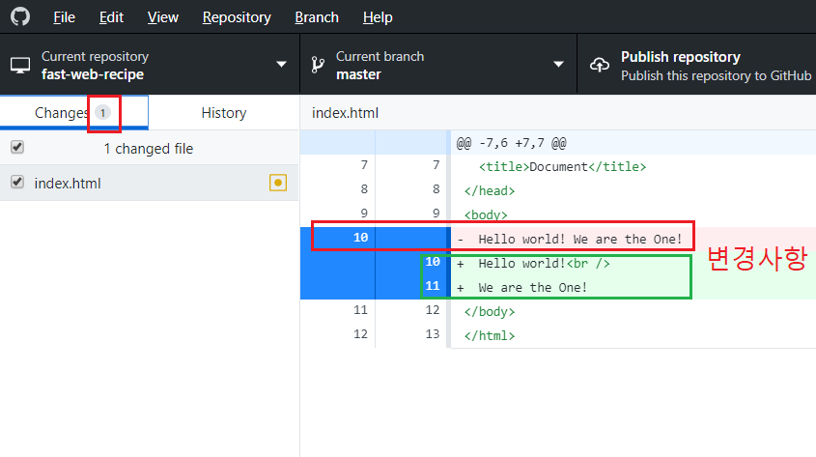Click the changes count badge '1'

click(x=103, y=112)
